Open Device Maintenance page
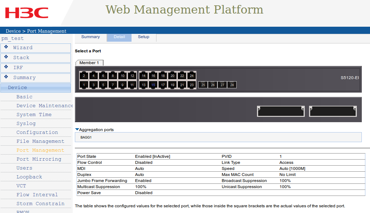370x213 pixels. (45, 106)
